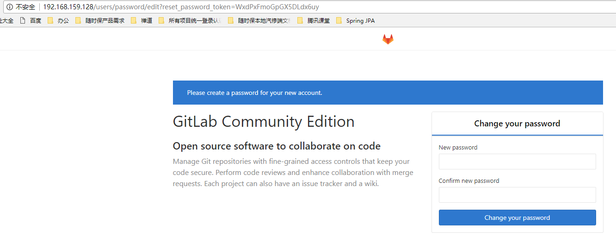Click the GitLab fox logo

coord(388,39)
